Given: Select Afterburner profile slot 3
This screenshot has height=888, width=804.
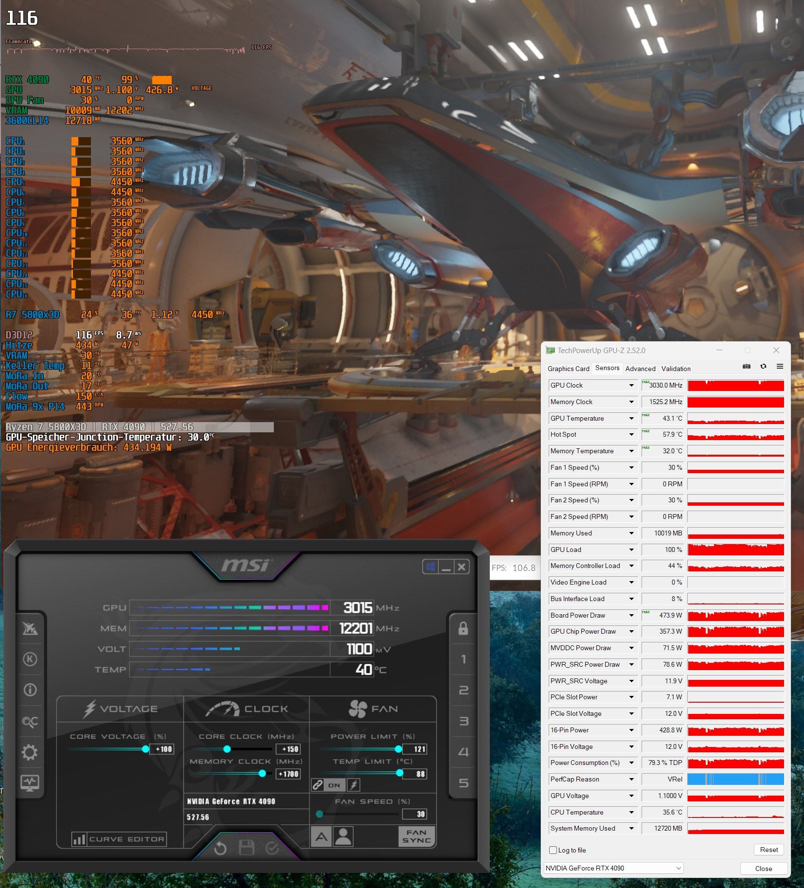Looking at the screenshot, I should click(464, 721).
